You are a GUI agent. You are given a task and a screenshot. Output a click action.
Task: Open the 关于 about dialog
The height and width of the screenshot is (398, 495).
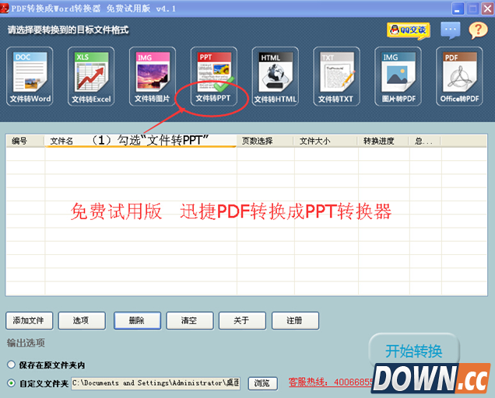tap(242, 321)
